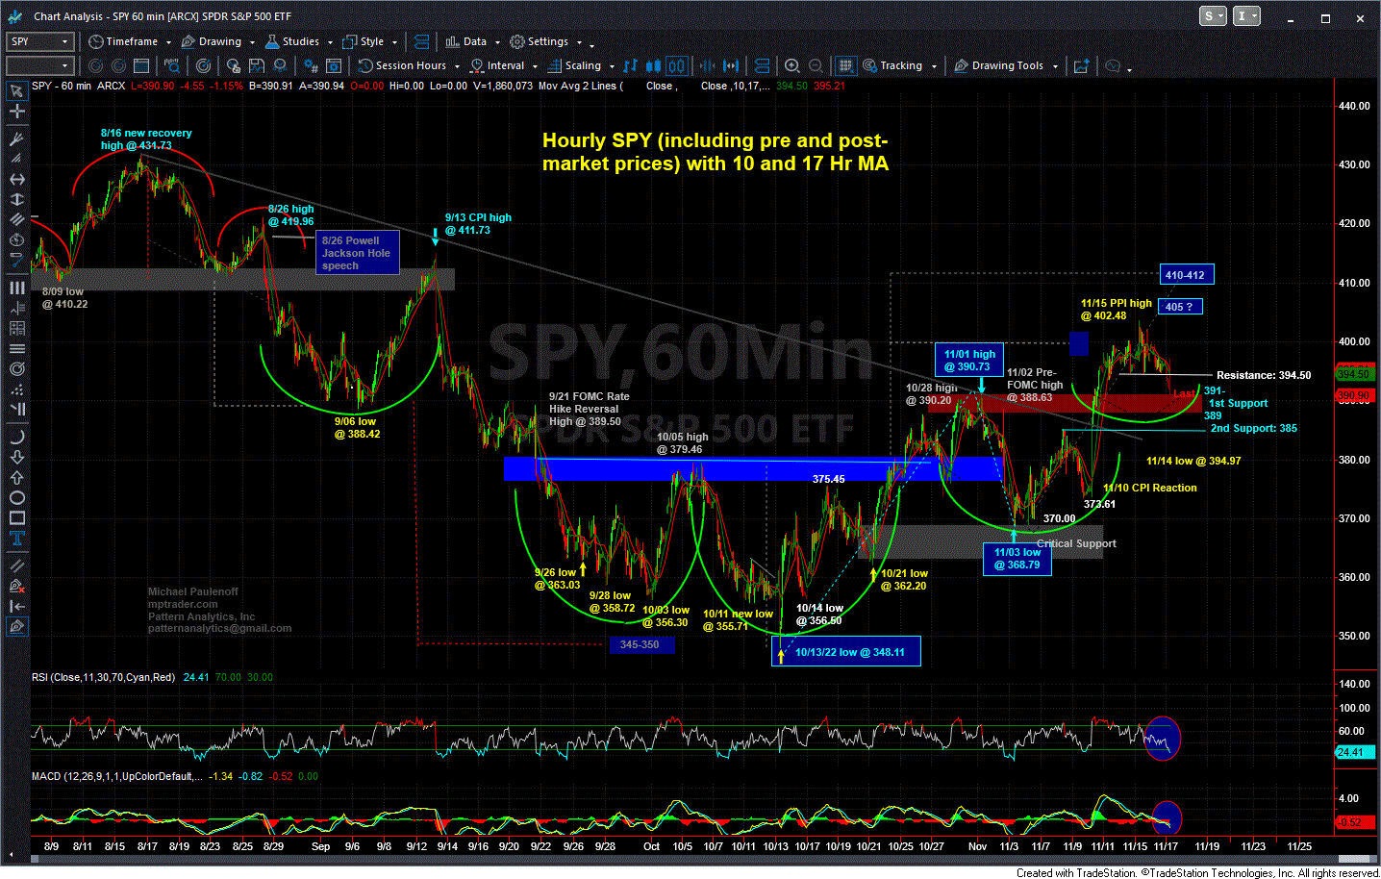
Task: Select the Fibonacci retracement levels tool
Action: 16,308
